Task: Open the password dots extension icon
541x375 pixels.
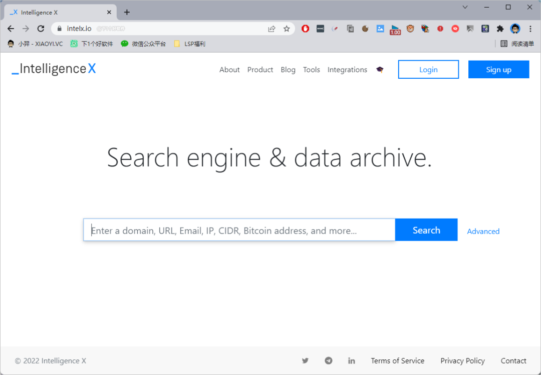Action: pyautogui.click(x=320, y=29)
